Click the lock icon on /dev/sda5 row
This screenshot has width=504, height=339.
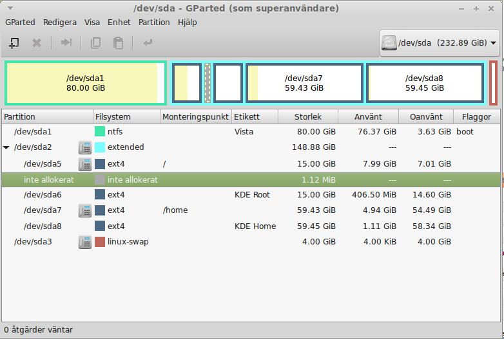click(x=85, y=164)
